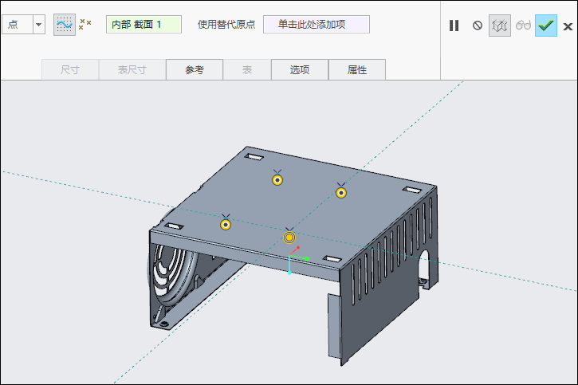Confirm the feature with green checkmark
Image resolution: width=578 pixels, height=385 pixels.
click(x=546, y=26)
